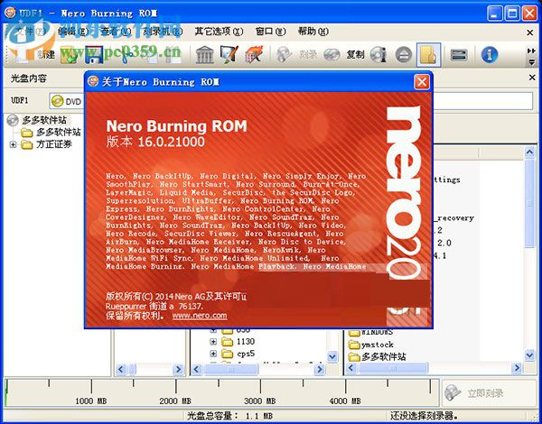
Task: Close the UDF1 document via menu-bar X
Action: (x=529, y=32)
